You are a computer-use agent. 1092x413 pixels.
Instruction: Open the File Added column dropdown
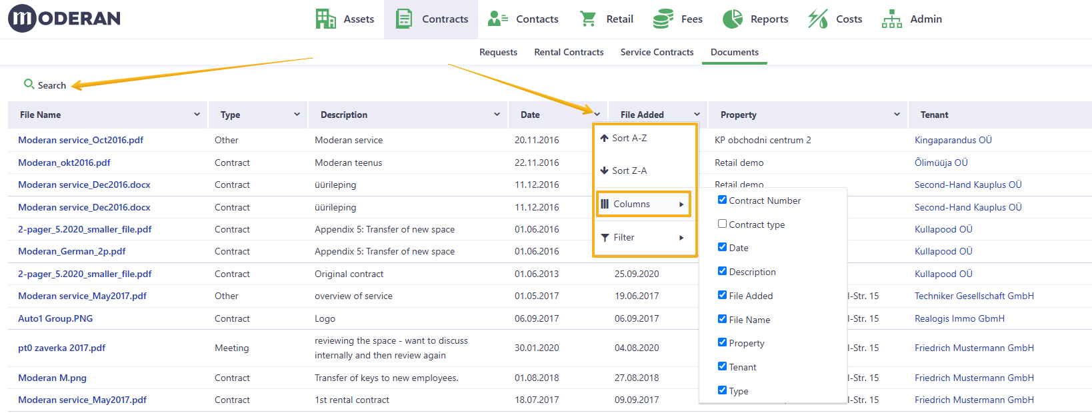pyautogui.click(x=697, y=115)
